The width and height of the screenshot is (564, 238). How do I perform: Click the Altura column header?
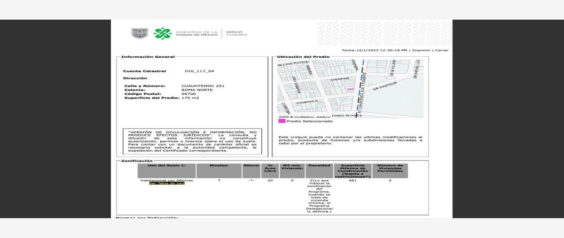(x=251, y=170)
